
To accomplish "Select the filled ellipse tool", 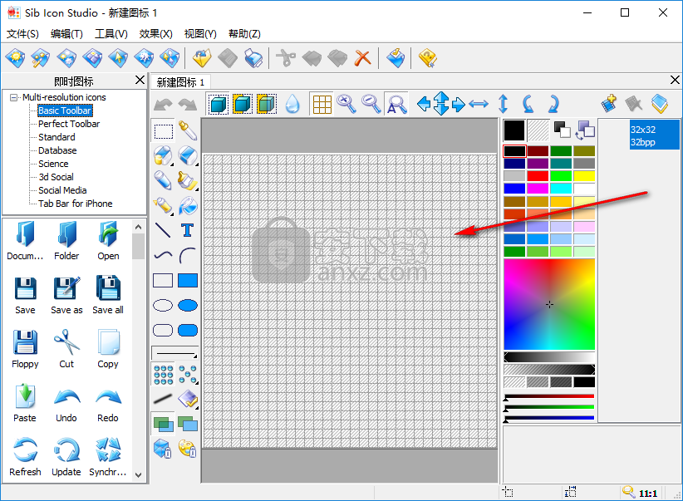I will click(188, 306).
